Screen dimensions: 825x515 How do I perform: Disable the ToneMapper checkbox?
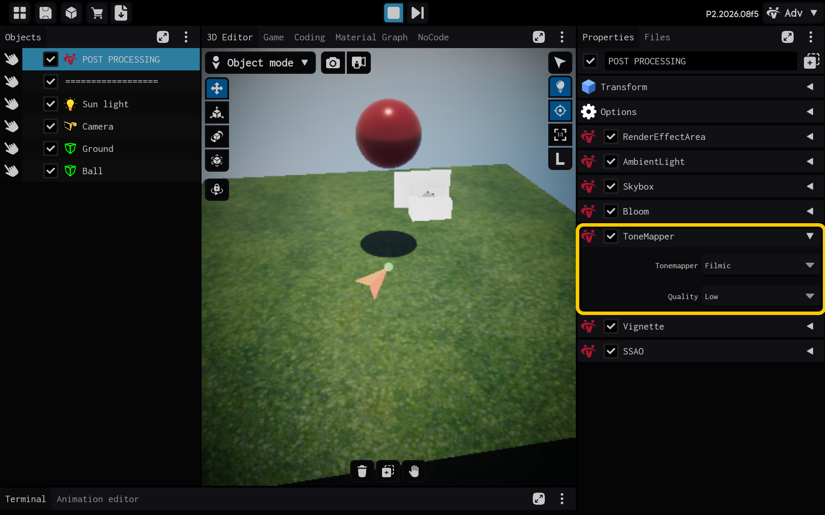point(611,236)
